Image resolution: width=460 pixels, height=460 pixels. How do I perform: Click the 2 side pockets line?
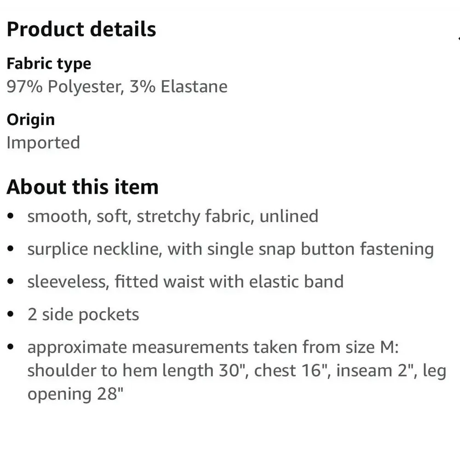[x=83, y=315]
